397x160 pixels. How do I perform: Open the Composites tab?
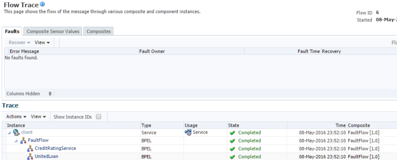pos(99,32)
